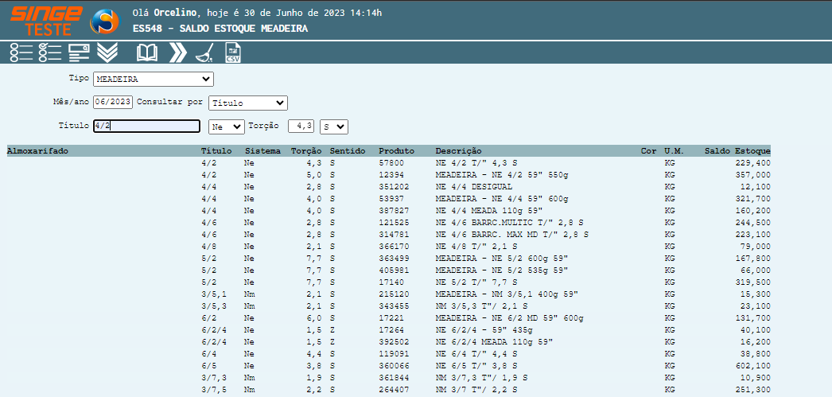Click the double right arrow icon
This screenshot has width=832, height=397.
pyautogui.click(x=178, y=53)
